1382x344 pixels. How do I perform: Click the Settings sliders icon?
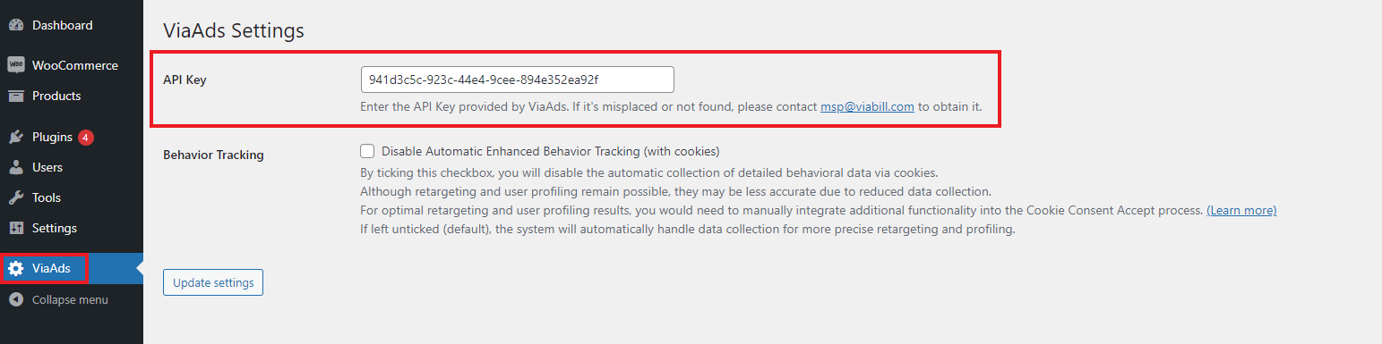click(15, 228)
